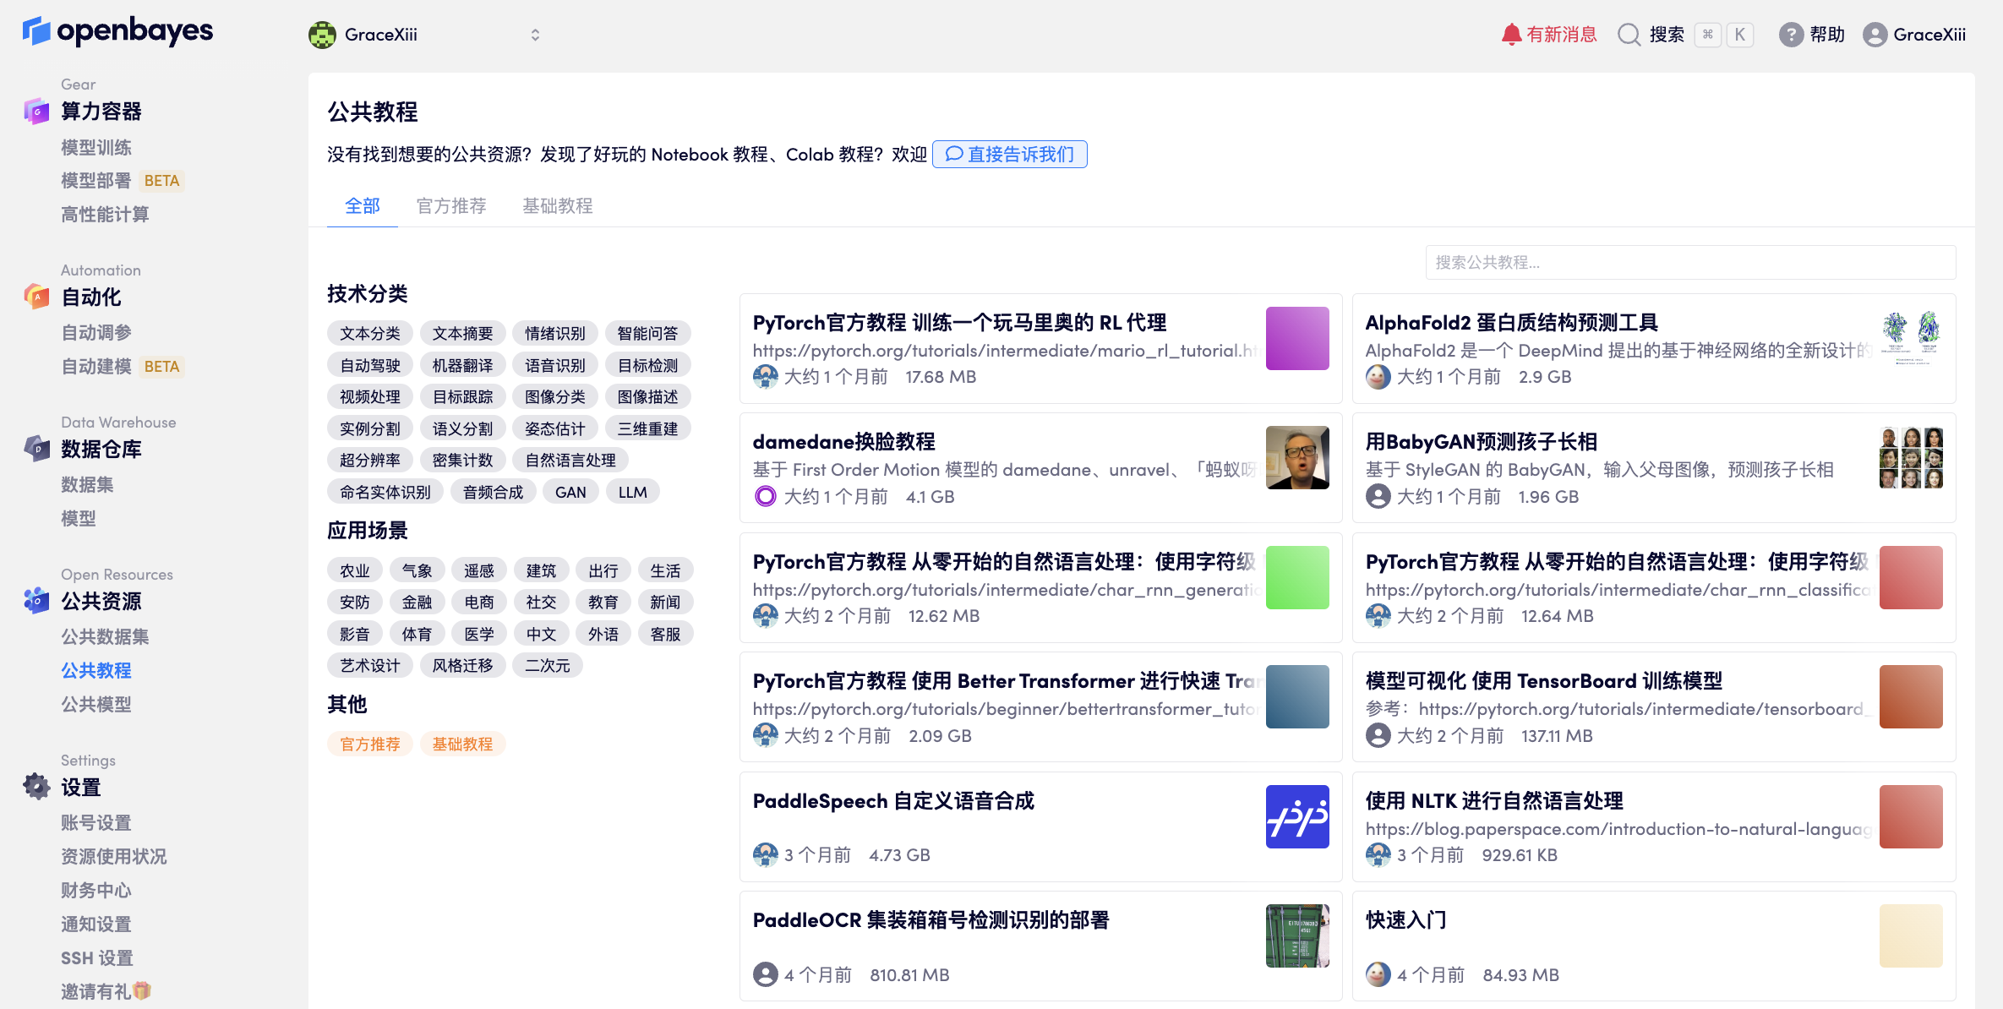Open PaddleOCR container thumbnail

1297,935
